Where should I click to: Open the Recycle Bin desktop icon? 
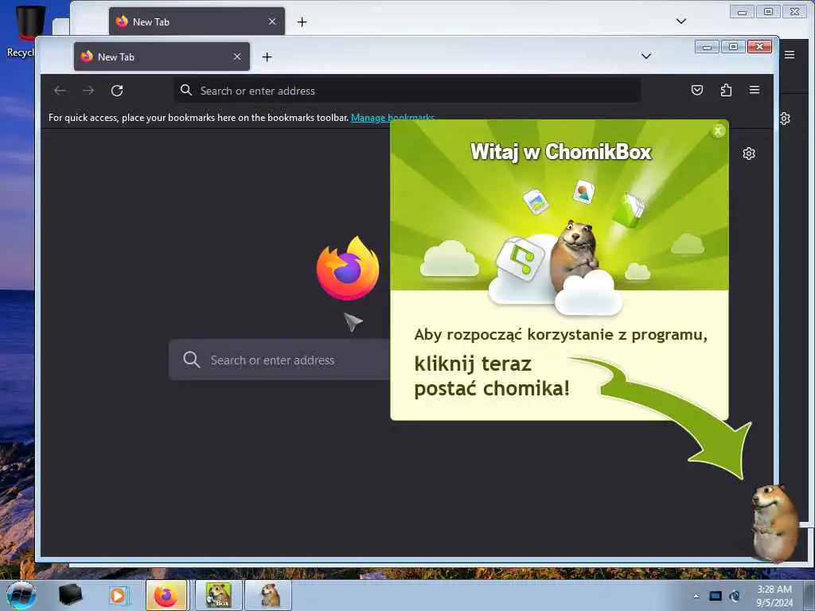26,30
